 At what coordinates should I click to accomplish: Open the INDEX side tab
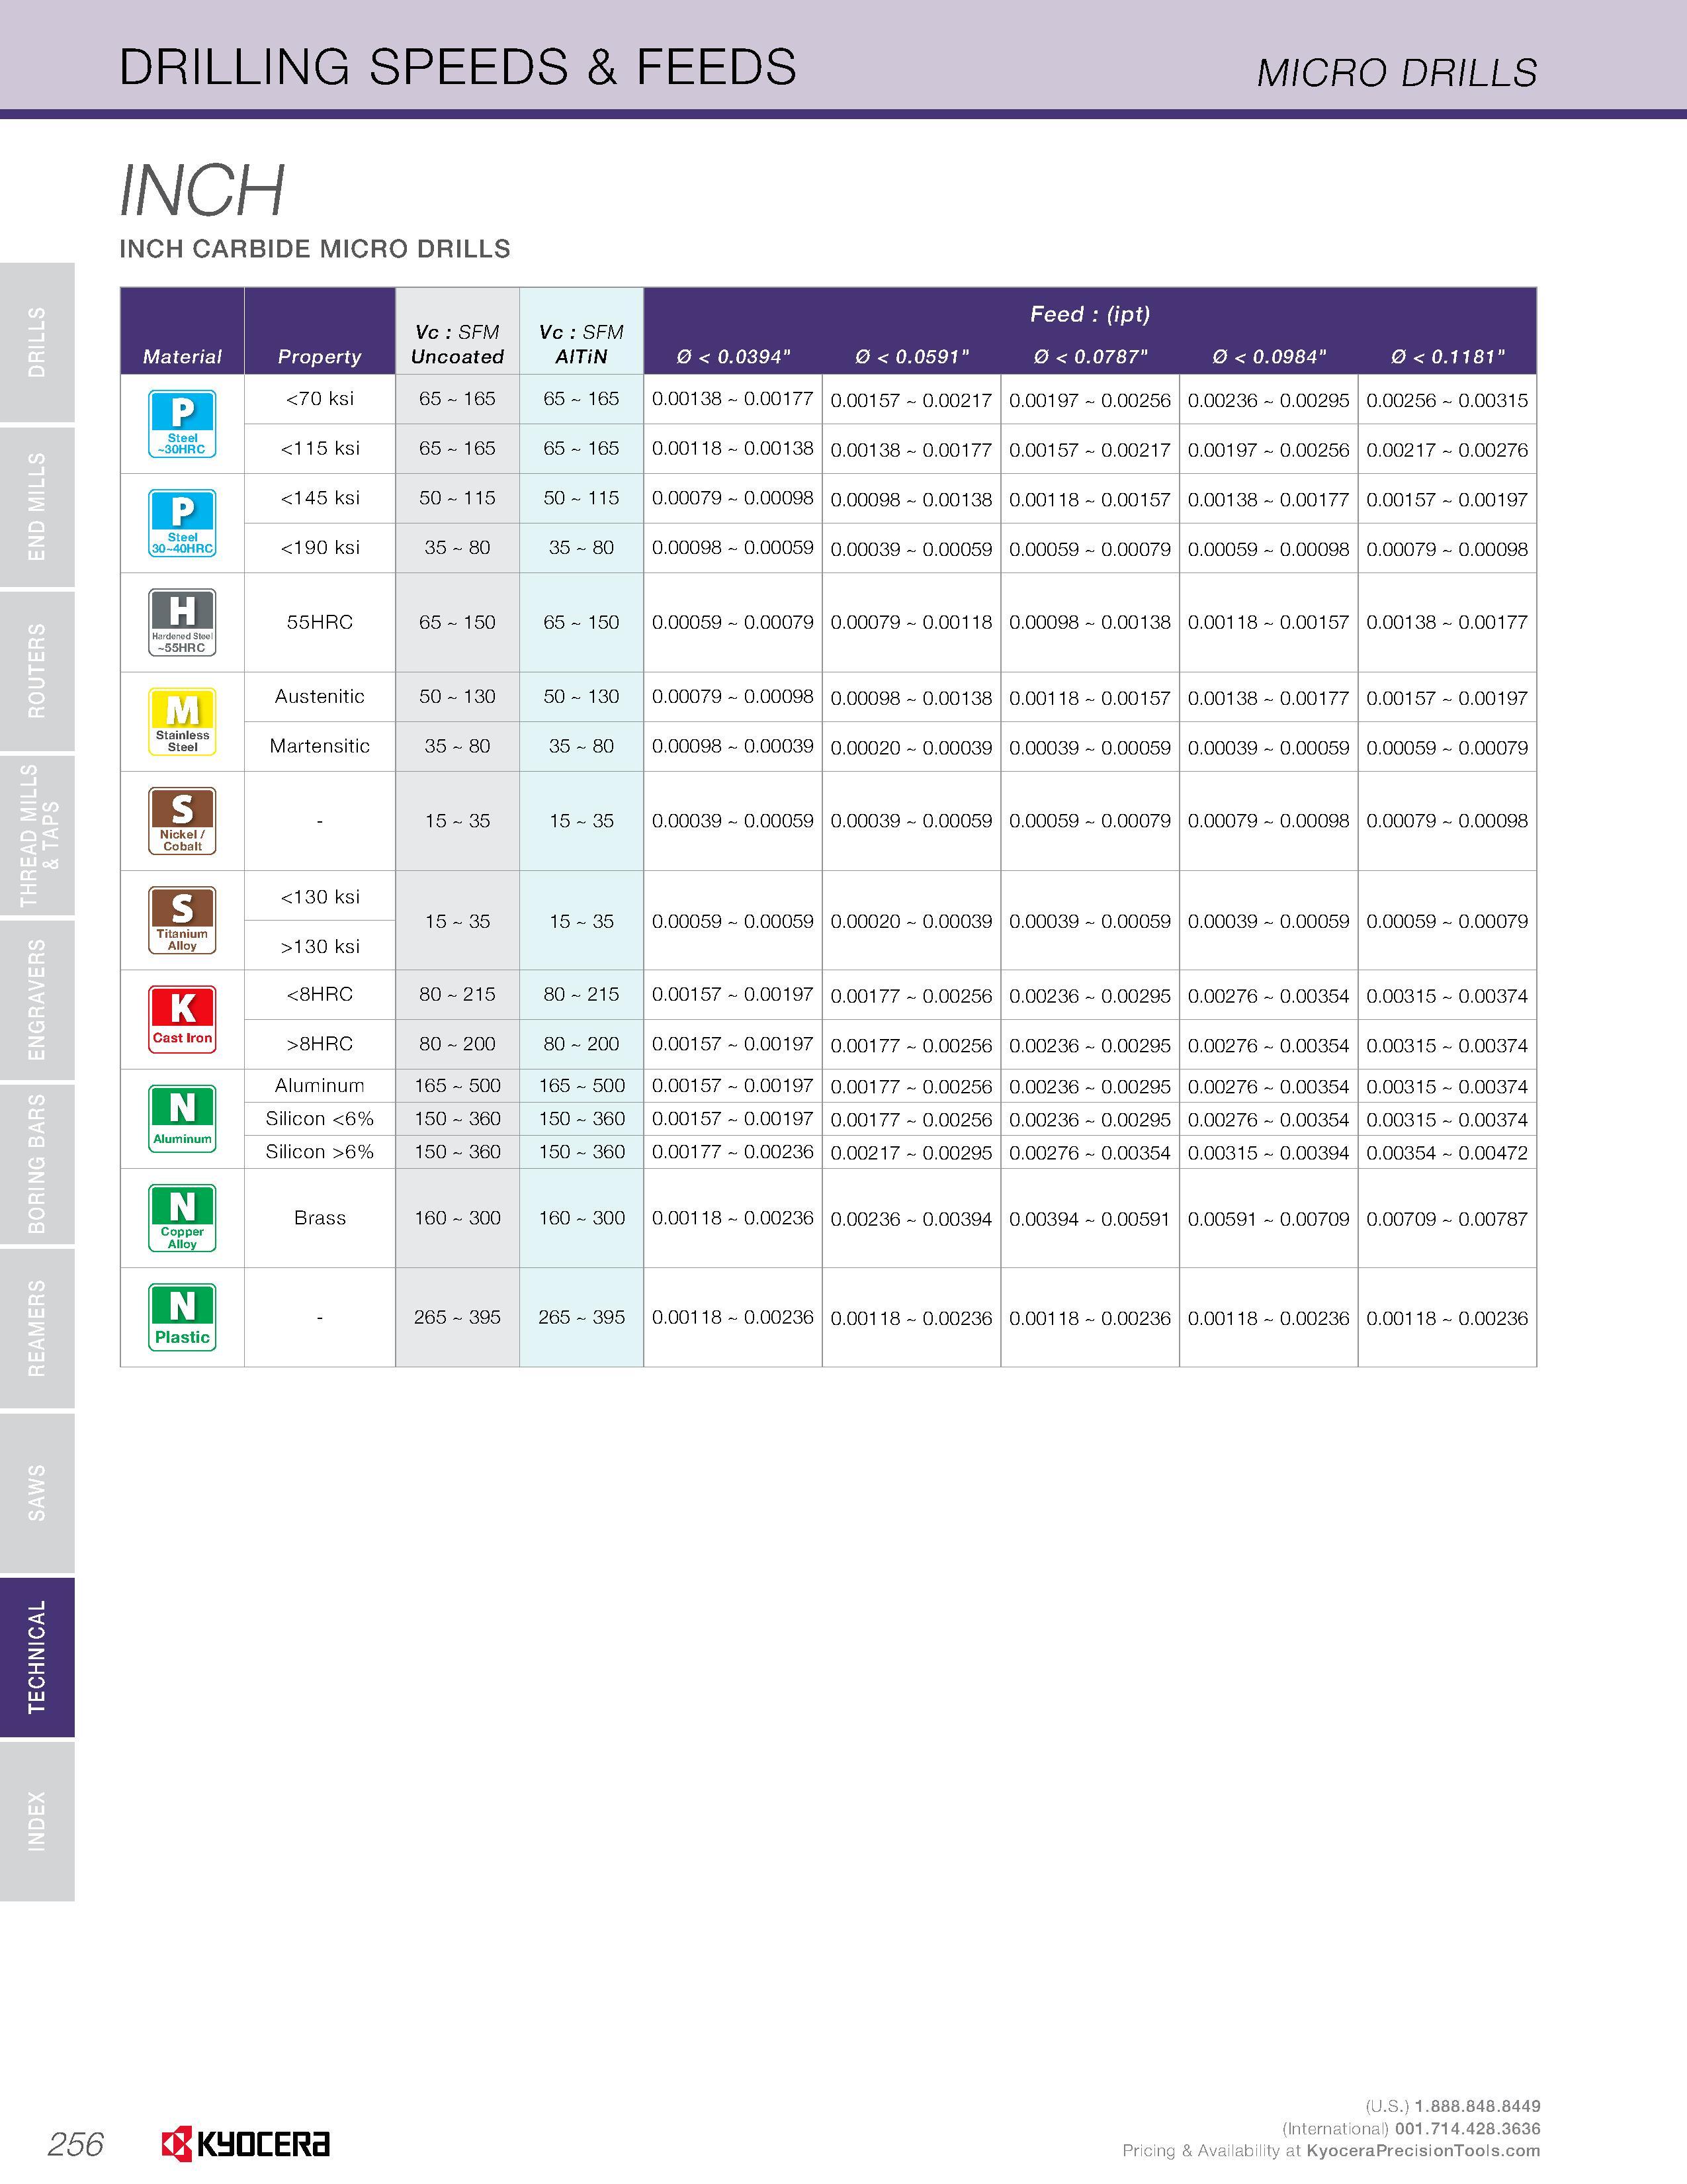(37, 1821)
